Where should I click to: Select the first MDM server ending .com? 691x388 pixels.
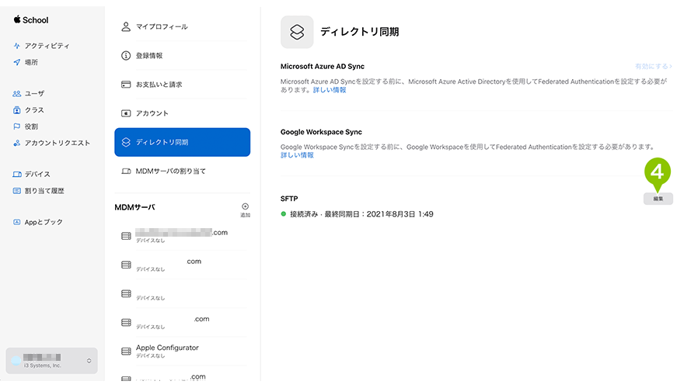coord(183,236)
